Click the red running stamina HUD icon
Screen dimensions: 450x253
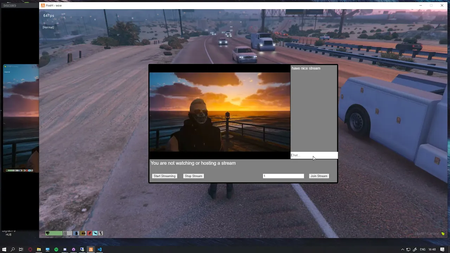point(90,233)
